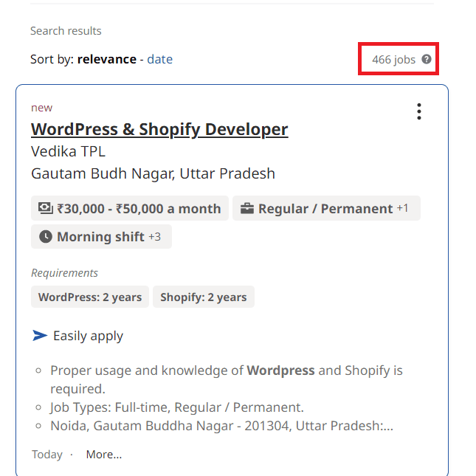Click More... link at card bottom
Viewport: 476px width, 476px height.
(104, 455)
